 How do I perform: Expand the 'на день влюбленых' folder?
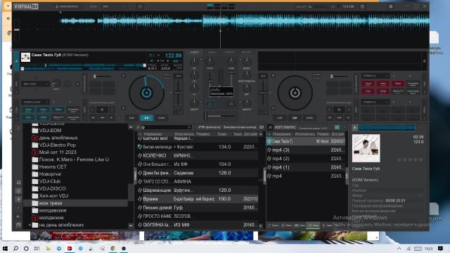[30, 225]
